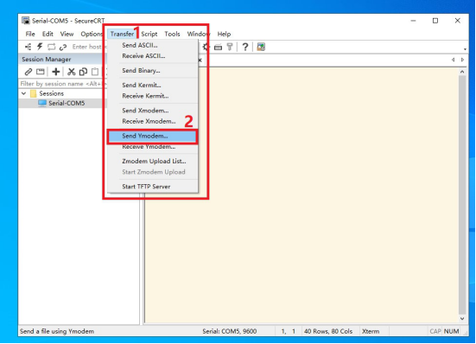Open the Edit menu
The height and width of the screenshot is (344, 476).
[x=48, y=34]
